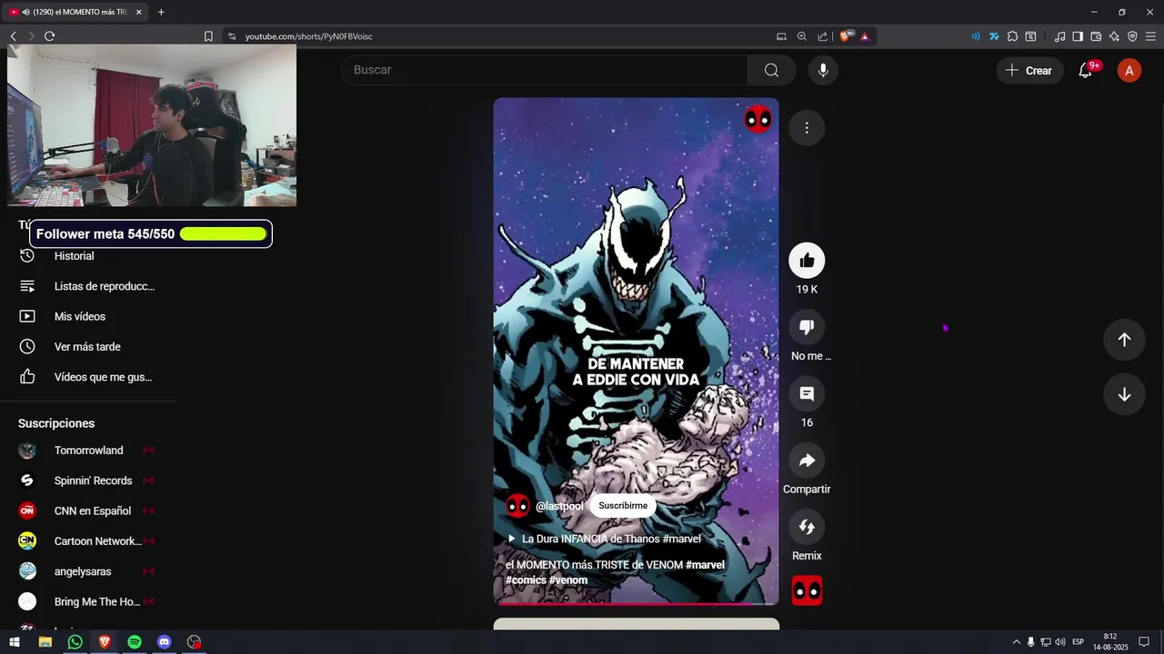Open the music note playlist icon in toolbar

(x=1059, y=36)
